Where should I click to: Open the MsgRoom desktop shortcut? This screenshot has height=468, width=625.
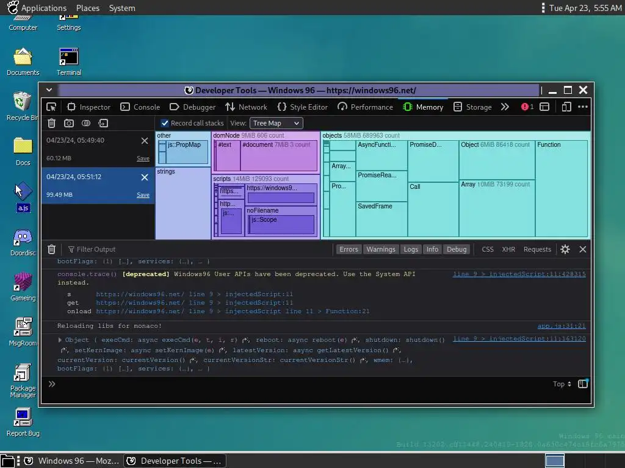(23, 332)
